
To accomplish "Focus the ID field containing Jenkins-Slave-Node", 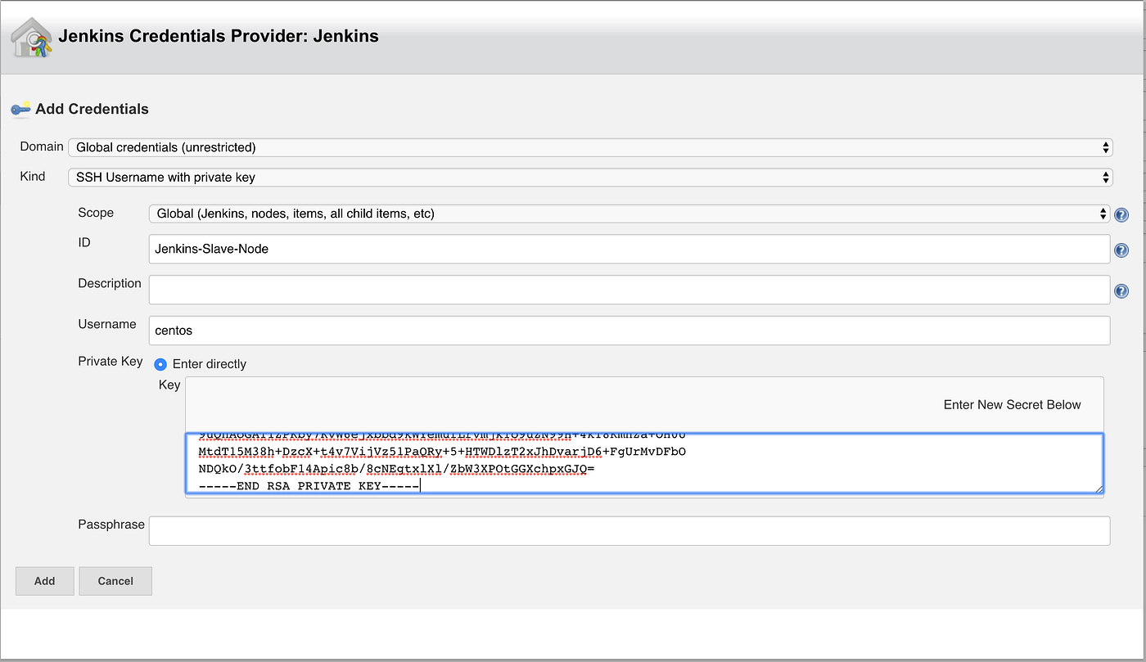I will (x=573, y=250).
